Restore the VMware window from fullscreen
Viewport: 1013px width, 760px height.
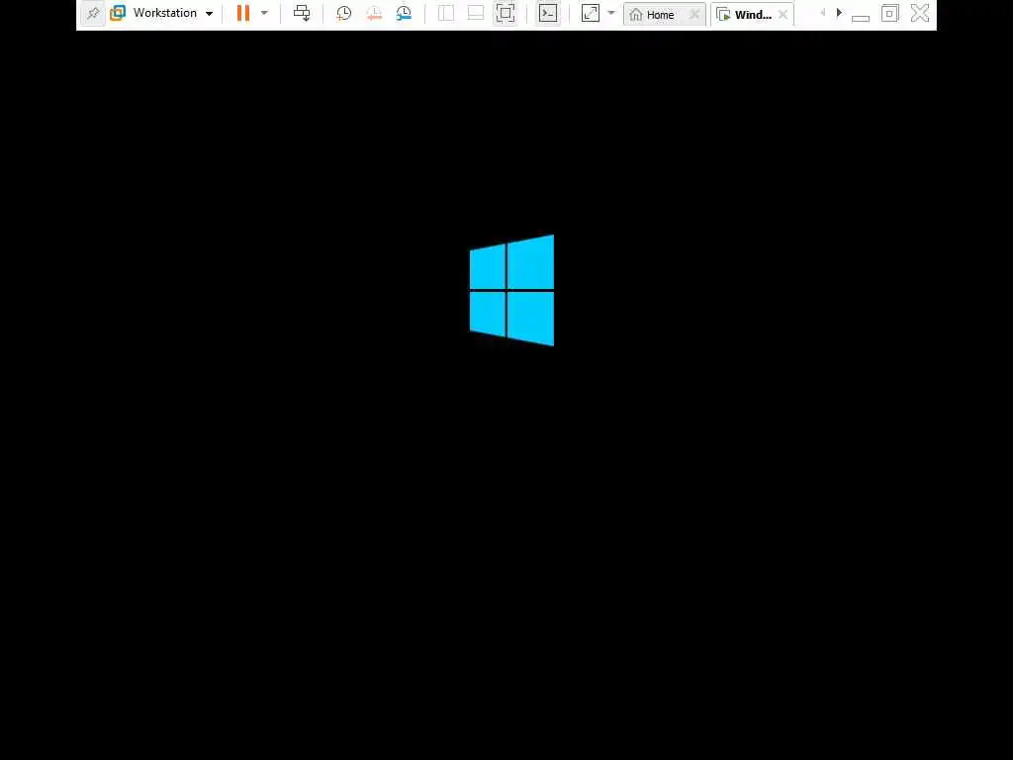click(x=889, y=13)
